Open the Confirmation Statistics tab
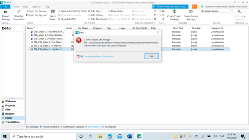Viewport: 249px width, 140px height. 72,127
